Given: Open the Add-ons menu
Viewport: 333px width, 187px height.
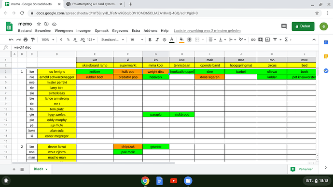Looking at the screenshot, I should point(151,31).
